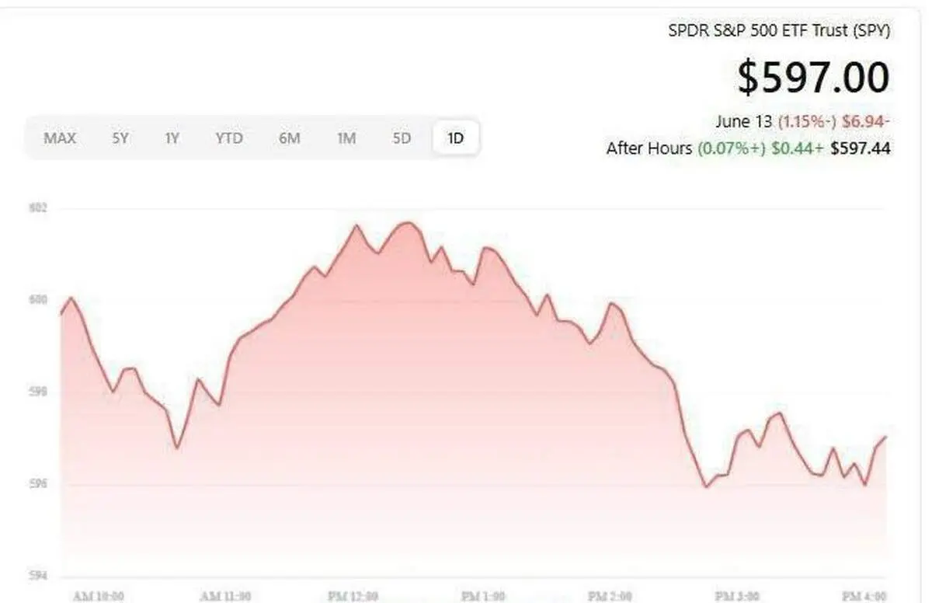The image size is (932, 603).
Task: Click the PM 1:00 axis label
Action: (x=483, y=597)
